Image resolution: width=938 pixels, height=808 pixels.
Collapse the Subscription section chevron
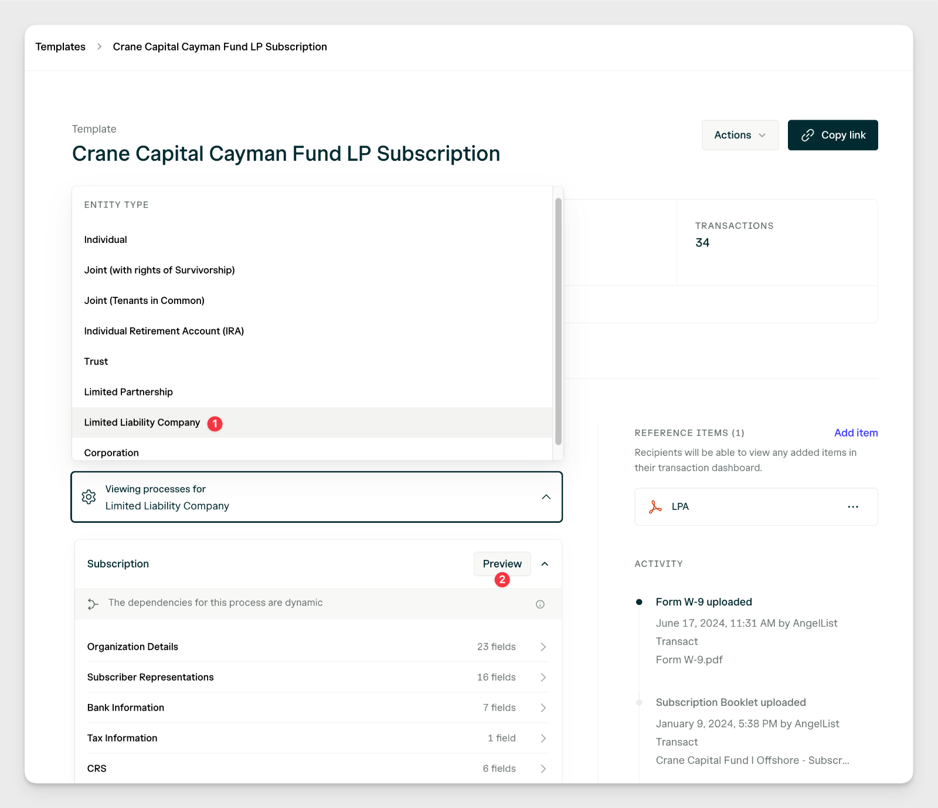coord(545,564)
